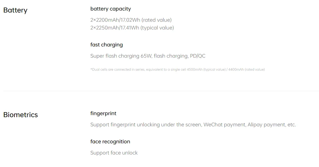Select the 'fast charging' subheading

click(106, 45)
